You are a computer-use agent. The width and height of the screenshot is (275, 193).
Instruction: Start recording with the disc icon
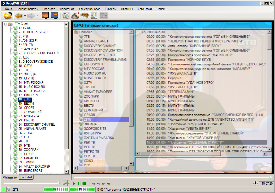pos(75,16)
